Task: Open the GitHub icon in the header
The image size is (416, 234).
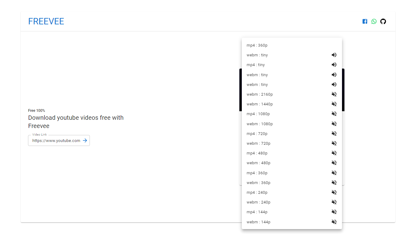Action: [383, 21]
